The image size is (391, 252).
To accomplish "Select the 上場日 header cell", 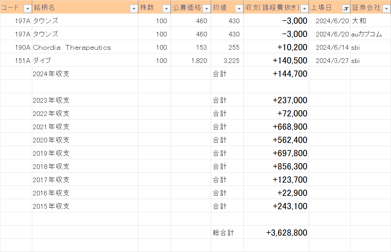I will tap(330, 7).
